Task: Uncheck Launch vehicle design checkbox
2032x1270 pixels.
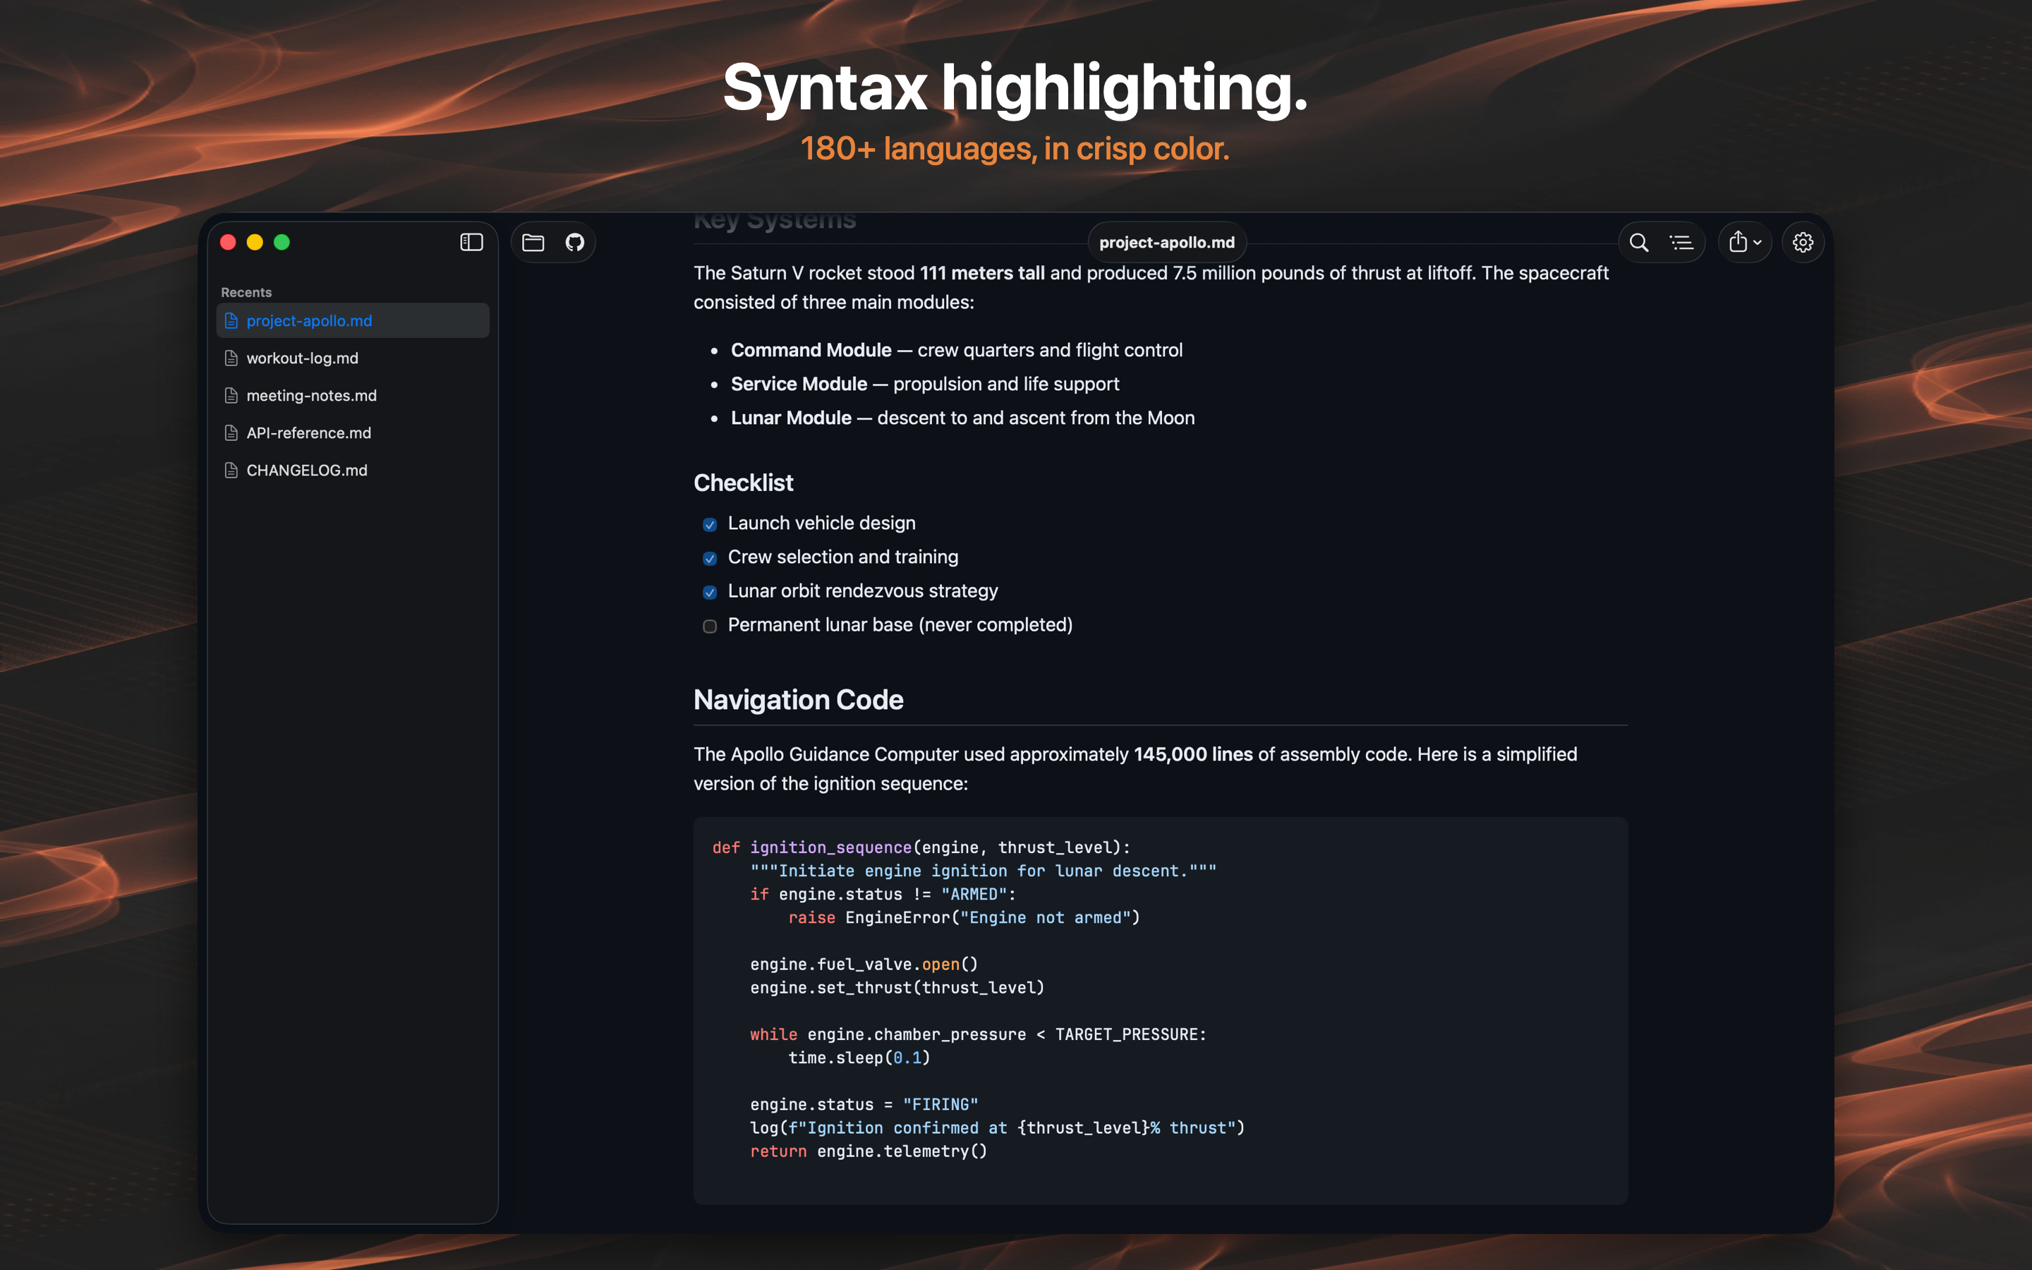Action: click(710, 525)
